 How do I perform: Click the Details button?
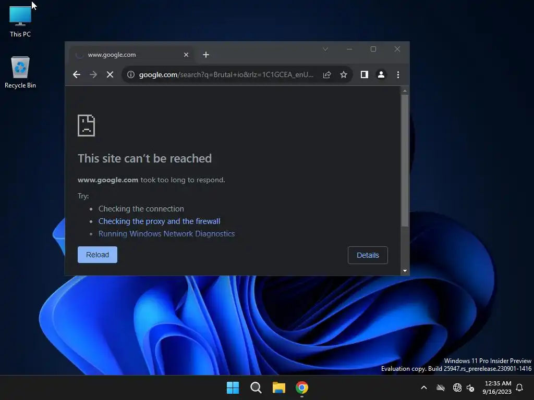tap(368, 255)
